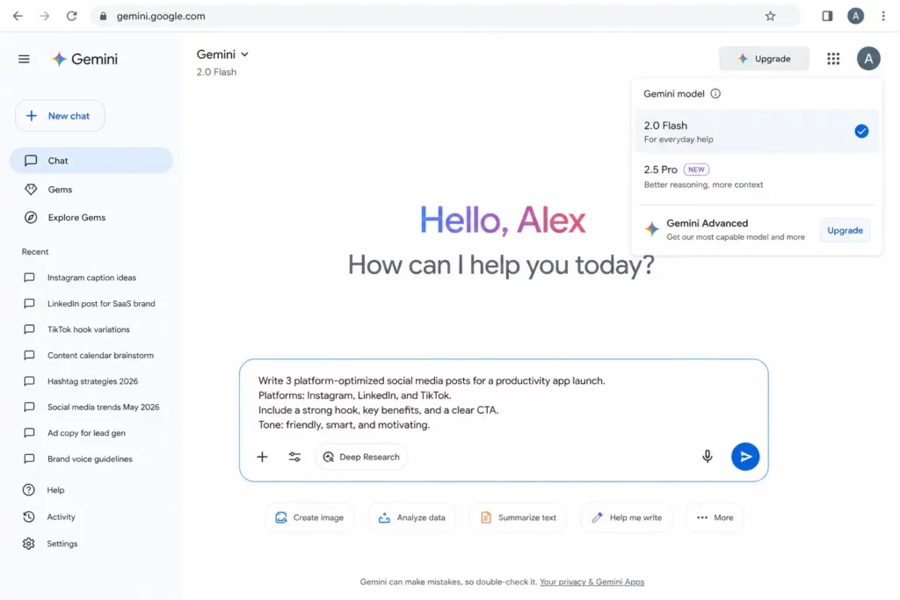Click the Create image chip

tap(308, 517)
